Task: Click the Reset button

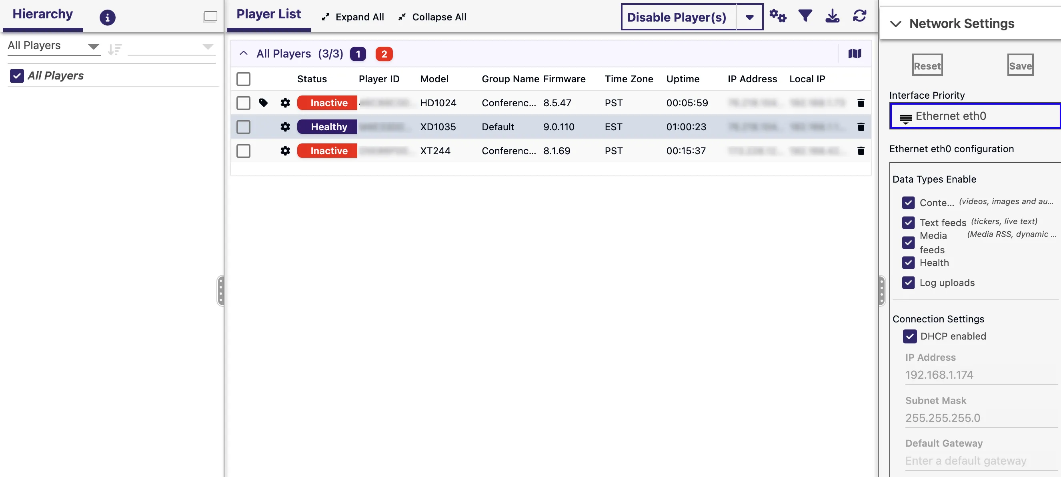Action: click(927, 65)
